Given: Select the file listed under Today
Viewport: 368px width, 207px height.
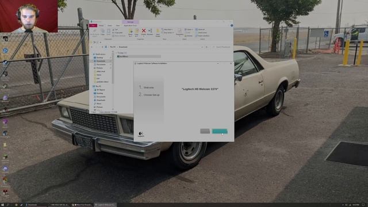Looking at the screenshot, I should click(x=139, y=56).
